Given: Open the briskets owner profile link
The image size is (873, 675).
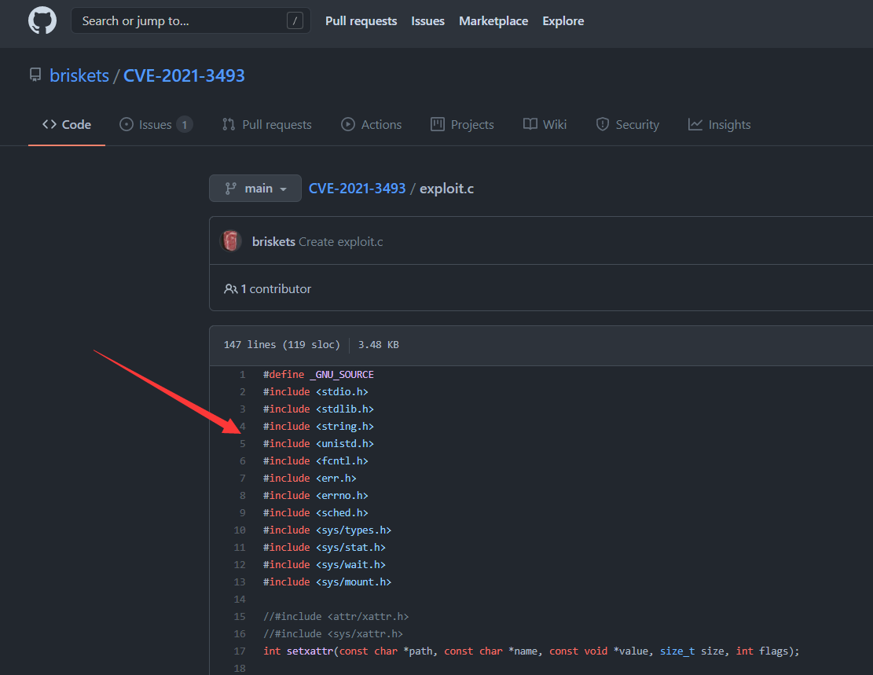Looking at the screenshot, I should coord(79,75).
